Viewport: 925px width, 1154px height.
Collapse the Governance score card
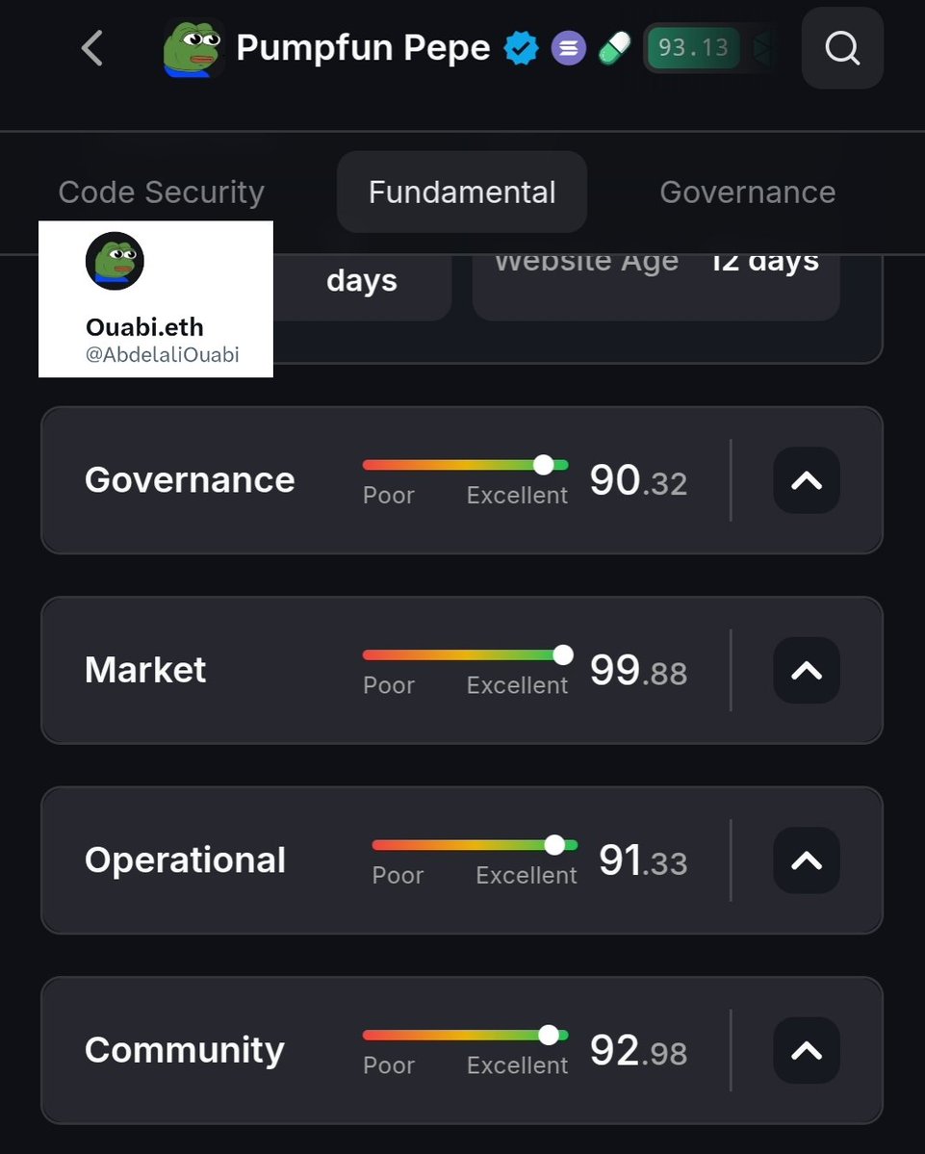tap(807, 480)
